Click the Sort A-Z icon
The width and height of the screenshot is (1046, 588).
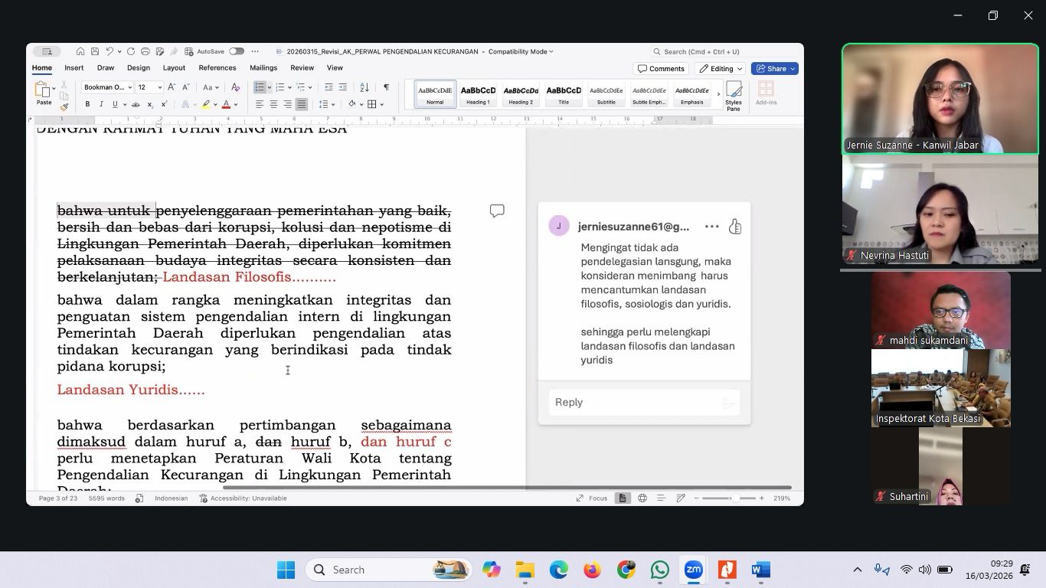click(x=366, y=87)
